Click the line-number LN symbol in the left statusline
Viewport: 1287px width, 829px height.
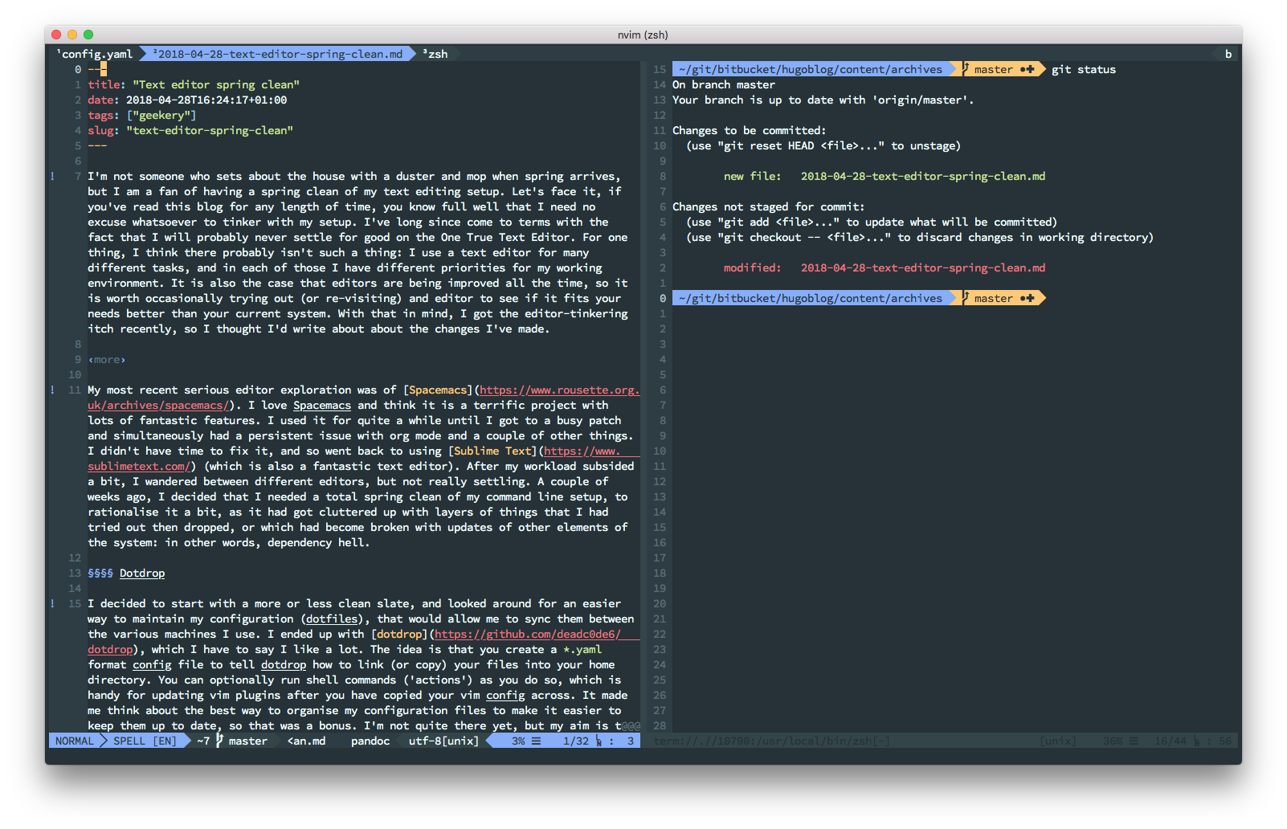(599, 741)
